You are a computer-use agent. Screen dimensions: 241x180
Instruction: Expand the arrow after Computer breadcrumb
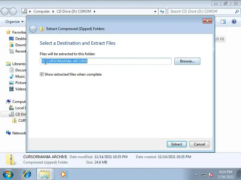(x=53, y=11)
